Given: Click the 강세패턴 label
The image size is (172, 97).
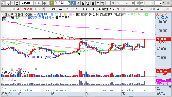Looking at the screenshot, I should click(x=106, y=15).
